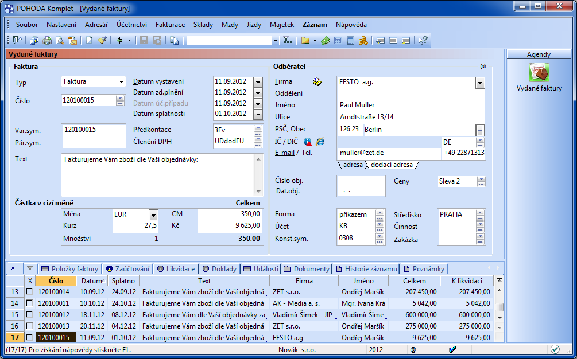
Task: Click the save diskette icon
Action: (144, 40)
